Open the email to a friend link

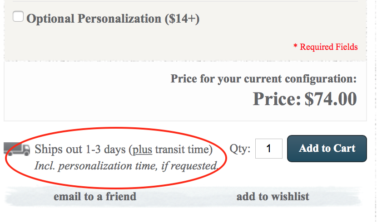(x=95, y=197)
